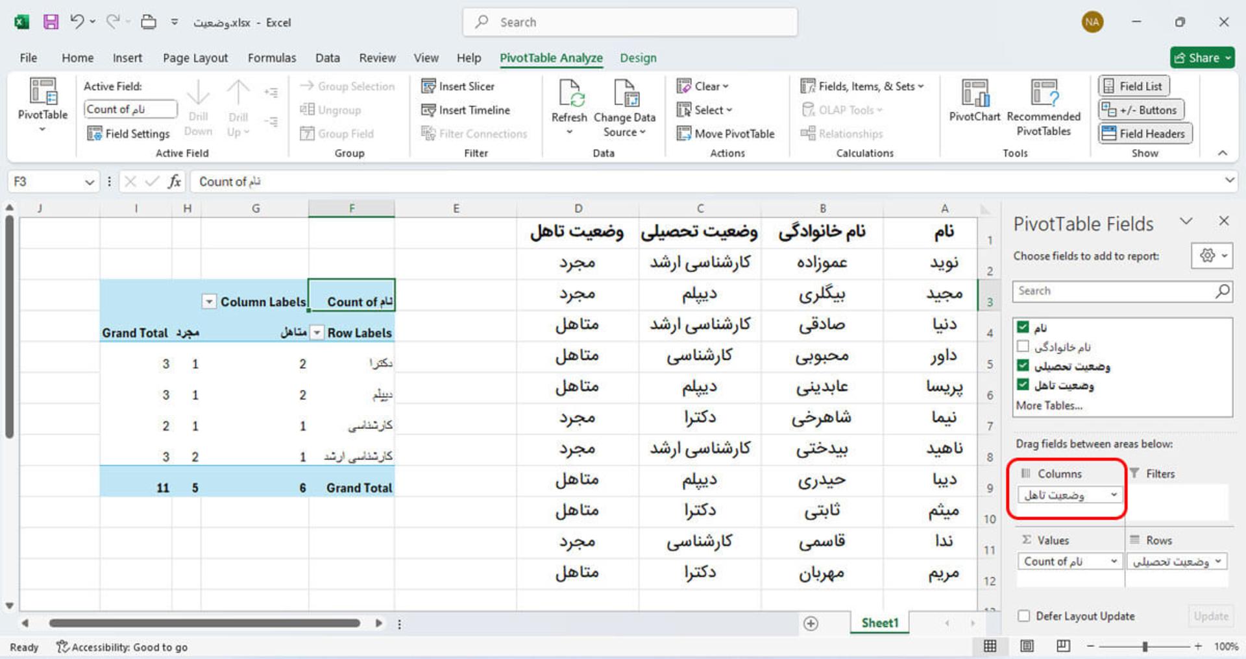
Task: Open the Count of نام values dropdown
Action: [x=1114, y=561]
